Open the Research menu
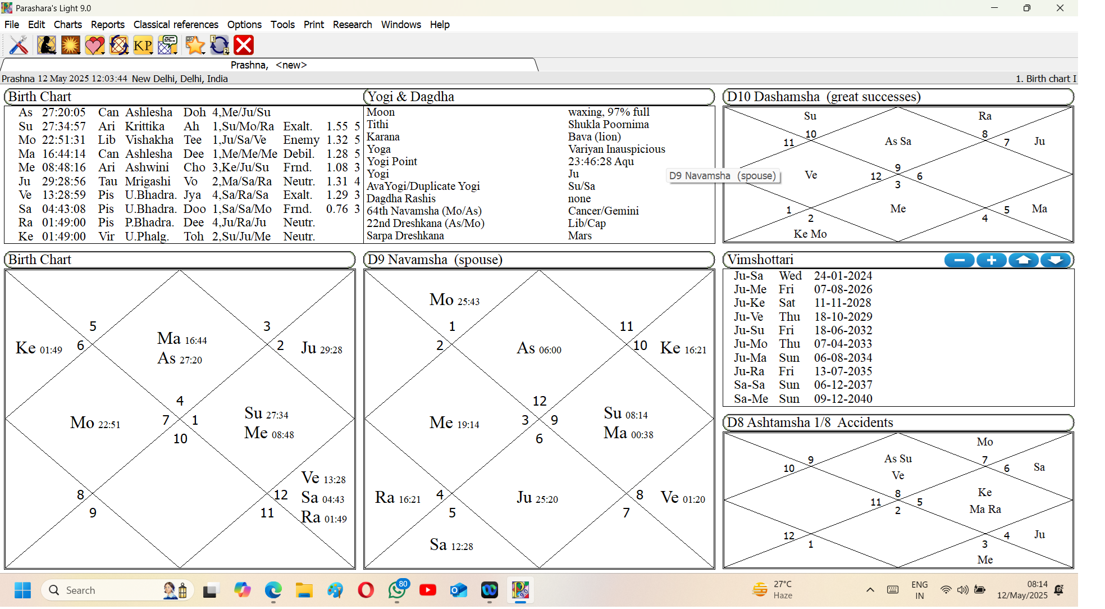The image size is (1105, 609). pyautogui.click(x=353, y=25)
